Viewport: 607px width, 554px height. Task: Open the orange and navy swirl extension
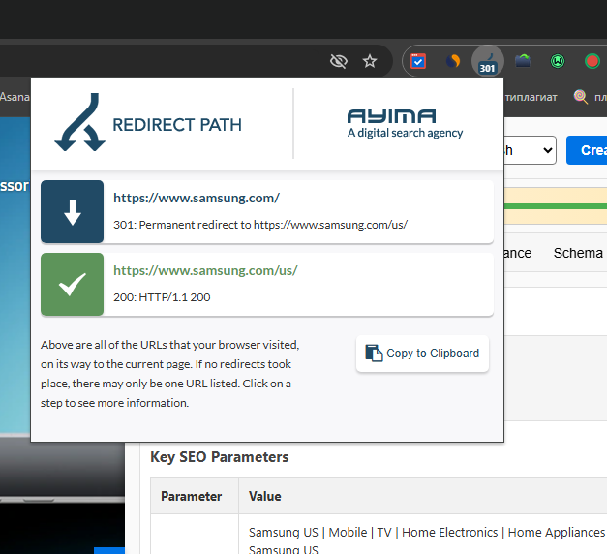(453, 61)
